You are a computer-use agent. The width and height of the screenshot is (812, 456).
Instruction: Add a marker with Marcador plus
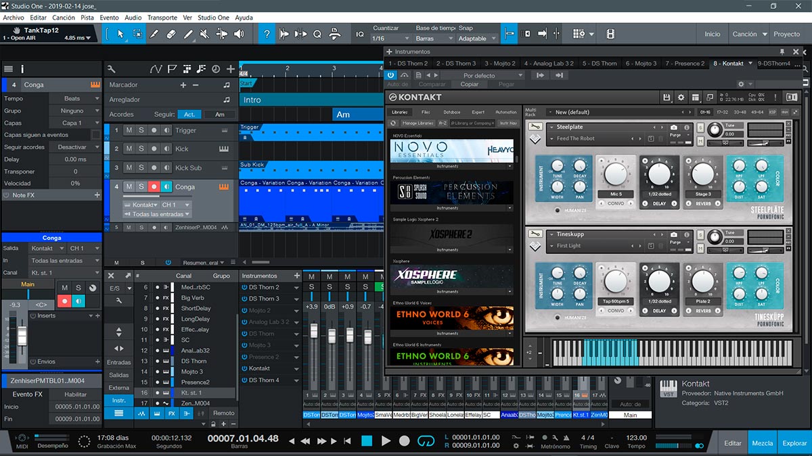tap(183, 84)
